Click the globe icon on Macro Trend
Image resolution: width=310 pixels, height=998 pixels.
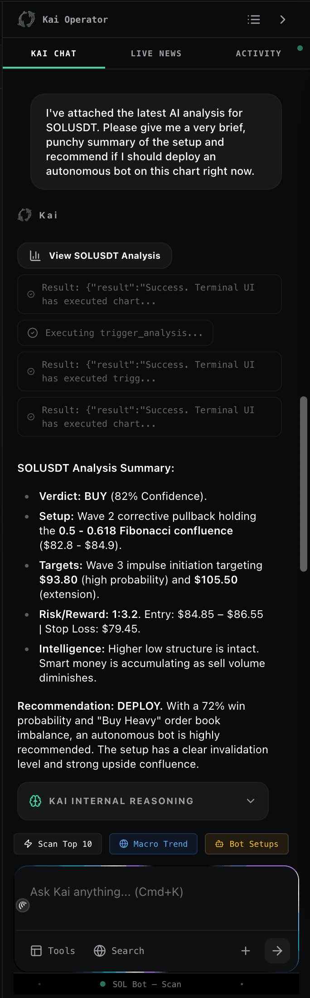tap(123, 844)
